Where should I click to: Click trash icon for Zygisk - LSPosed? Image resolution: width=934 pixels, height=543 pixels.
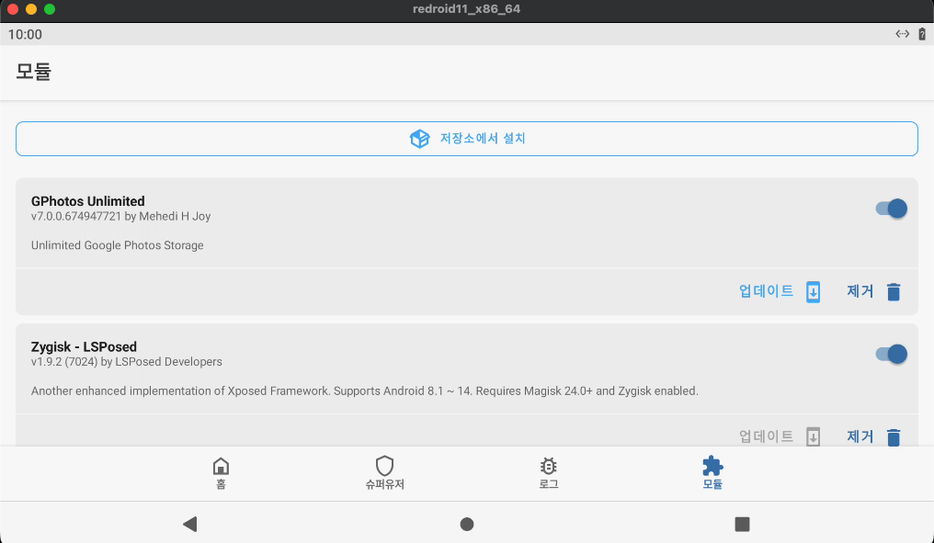(x=894, y=437)
